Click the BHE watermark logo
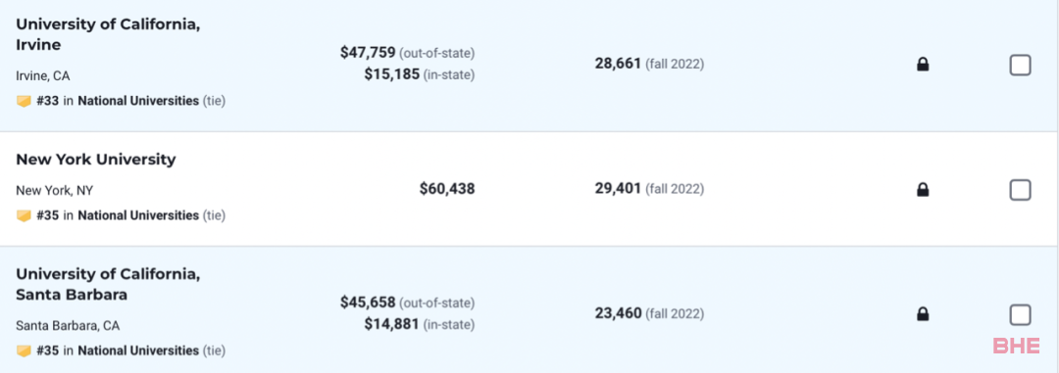 [1017, 346]
